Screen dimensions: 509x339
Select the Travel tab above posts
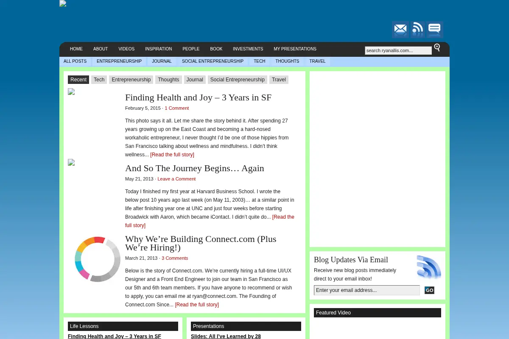(279, 80)
